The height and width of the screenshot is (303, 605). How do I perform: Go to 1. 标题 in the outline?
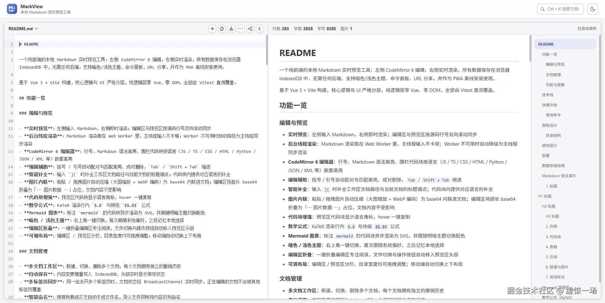coord(551,186)
